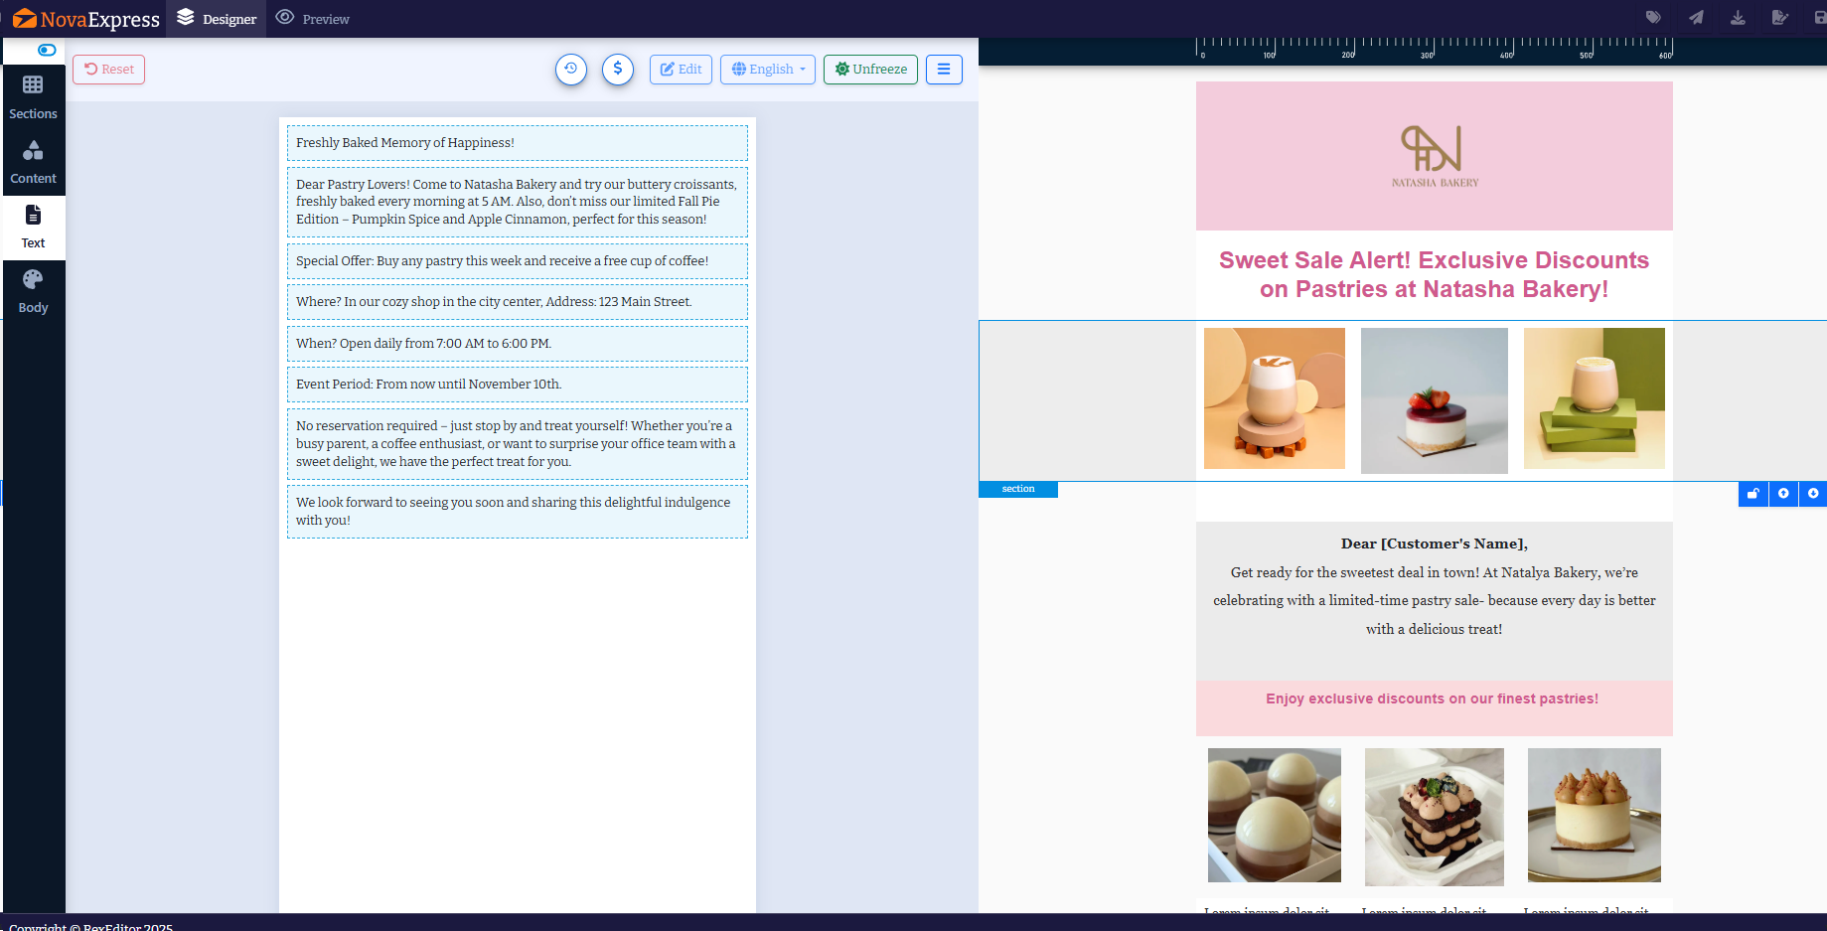This screenshot has height=931, width=1827.
Task: Click the dollar sign circle button
Action: (x=617, y=70)
